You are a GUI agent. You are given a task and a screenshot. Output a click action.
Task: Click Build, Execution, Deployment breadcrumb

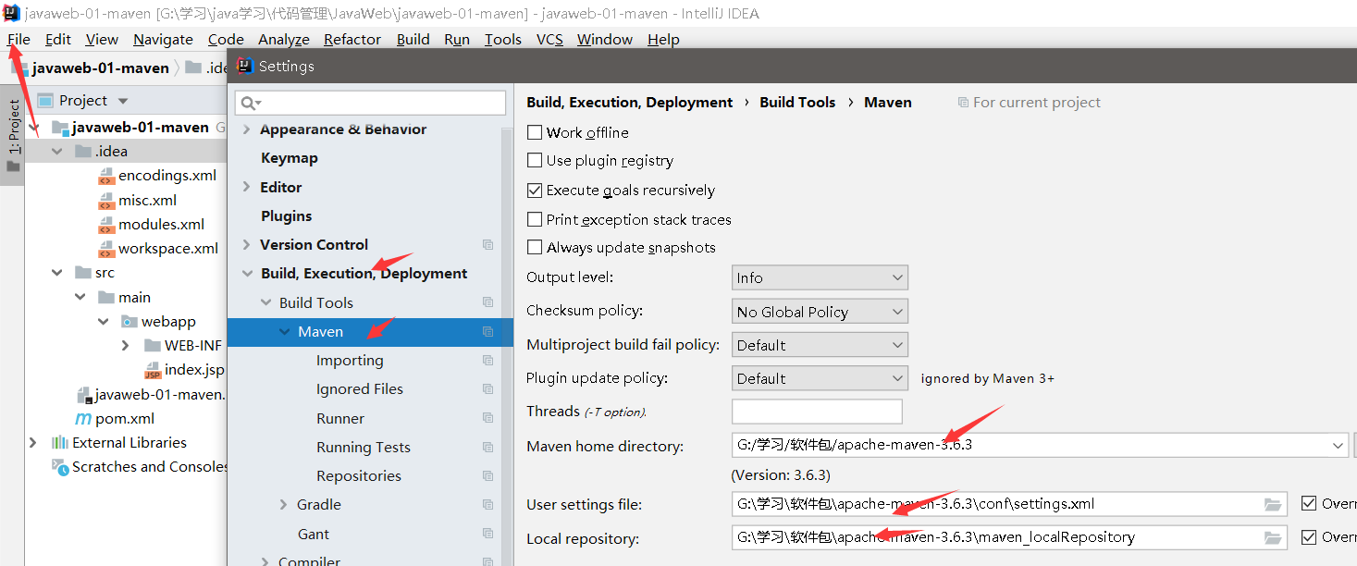629,103
